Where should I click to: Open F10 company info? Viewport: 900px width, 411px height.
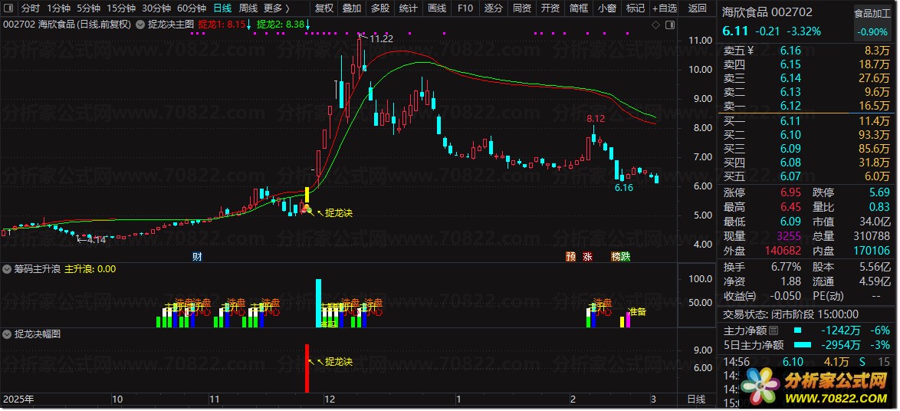coord(465,8)
